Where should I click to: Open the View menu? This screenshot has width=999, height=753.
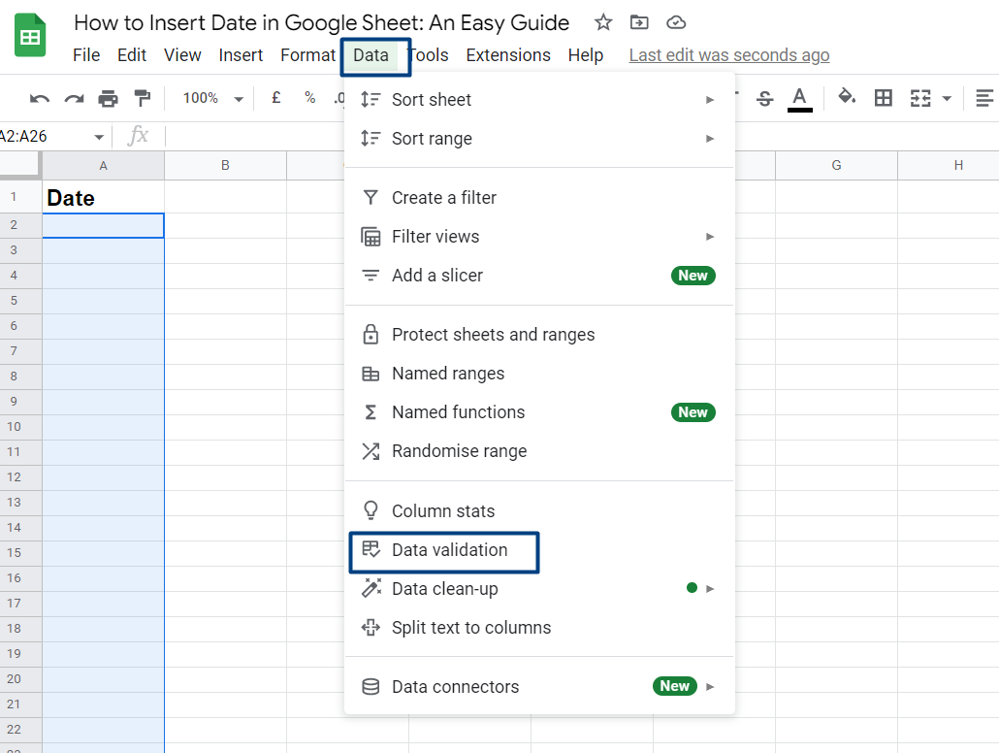click(182, 55)
